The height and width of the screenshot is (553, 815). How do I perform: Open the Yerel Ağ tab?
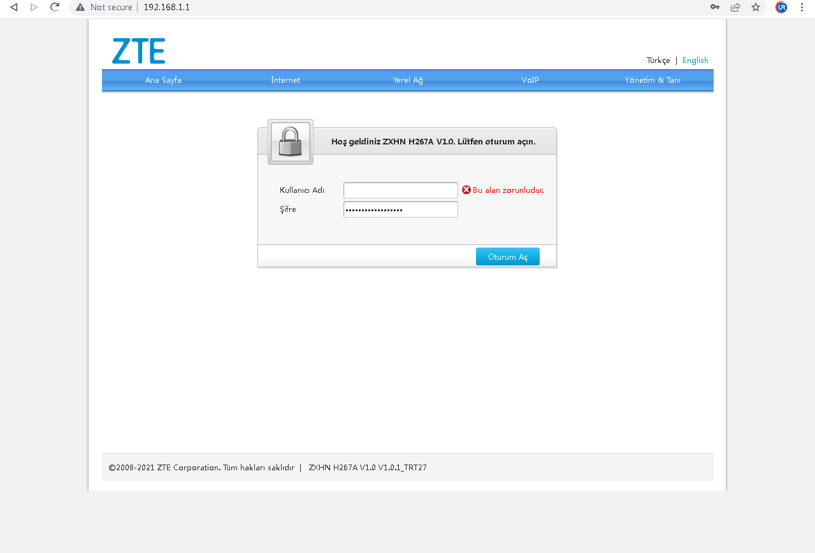pyautogui.click(x=408, y=80)
